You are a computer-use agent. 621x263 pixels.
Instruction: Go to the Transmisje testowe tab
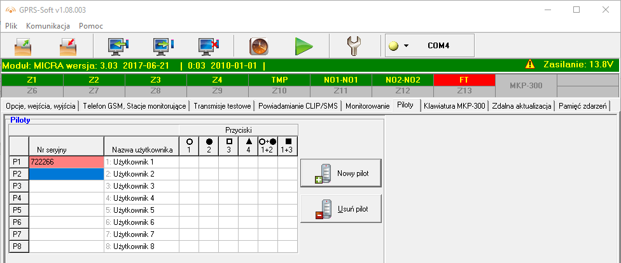tap(223, 106)
